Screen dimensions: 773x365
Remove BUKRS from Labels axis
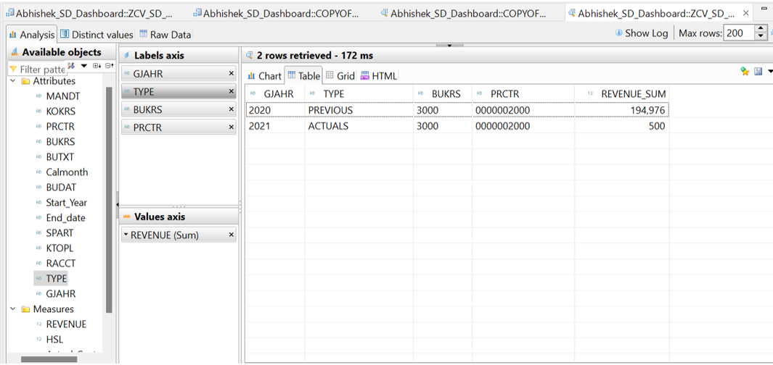[232, 109]
